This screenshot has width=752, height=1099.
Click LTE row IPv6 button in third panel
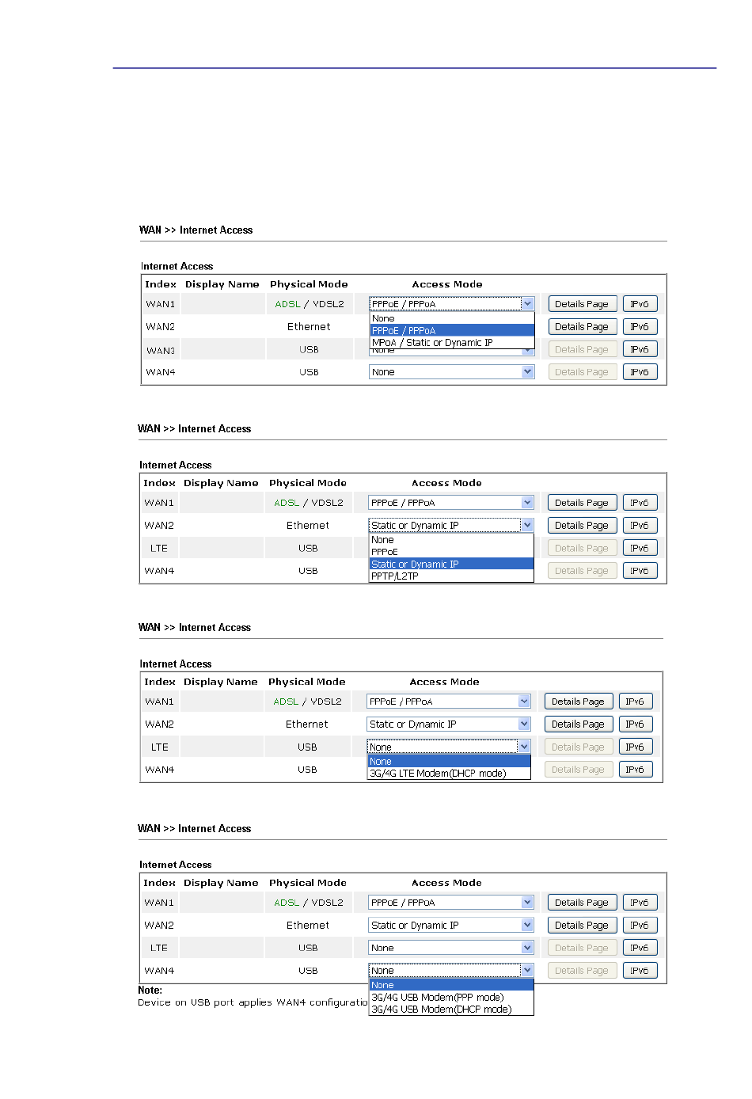point(636,747)
